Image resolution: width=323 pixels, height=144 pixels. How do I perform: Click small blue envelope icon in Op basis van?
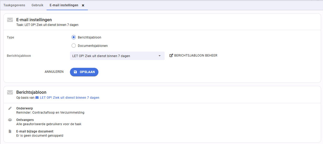click(x=37, y=98)
